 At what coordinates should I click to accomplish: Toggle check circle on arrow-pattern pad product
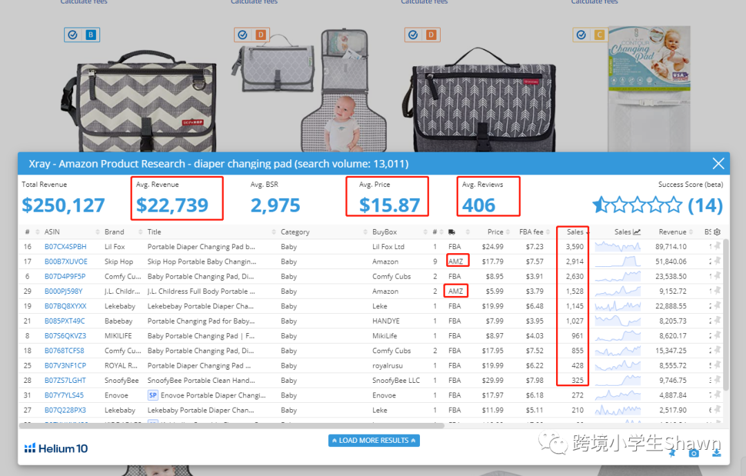[413, 34]
